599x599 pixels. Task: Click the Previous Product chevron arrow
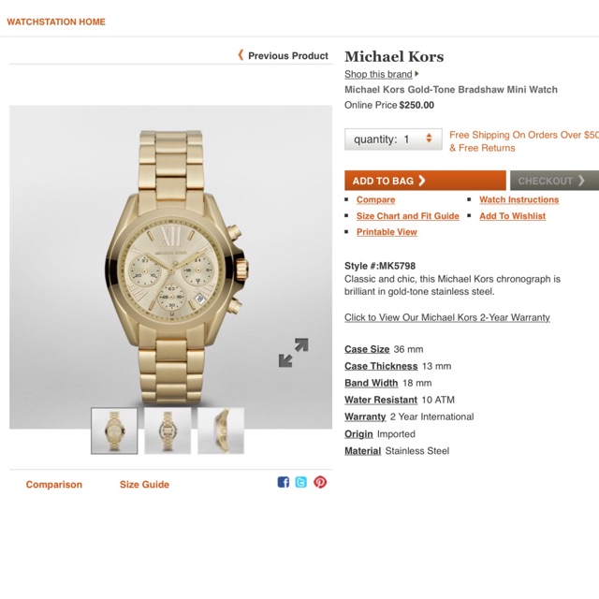(x=241, y=55)
